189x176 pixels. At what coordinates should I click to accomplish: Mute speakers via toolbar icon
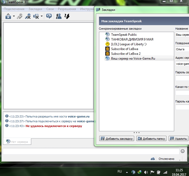tap(36, 16)
